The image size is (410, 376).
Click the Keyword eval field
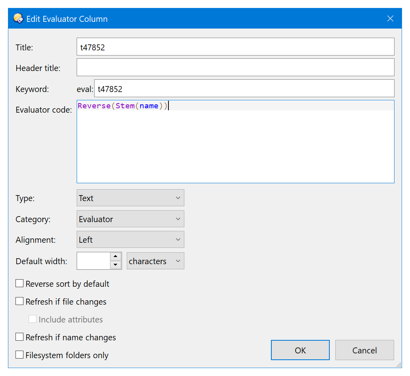244,88
